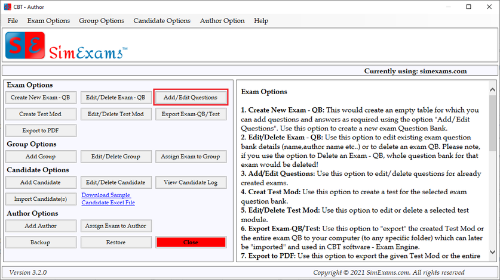Click the 'Exam Options' heading in help panel
Image resolution: width=500 pixels, height=280 pixels.
point(264,92)
